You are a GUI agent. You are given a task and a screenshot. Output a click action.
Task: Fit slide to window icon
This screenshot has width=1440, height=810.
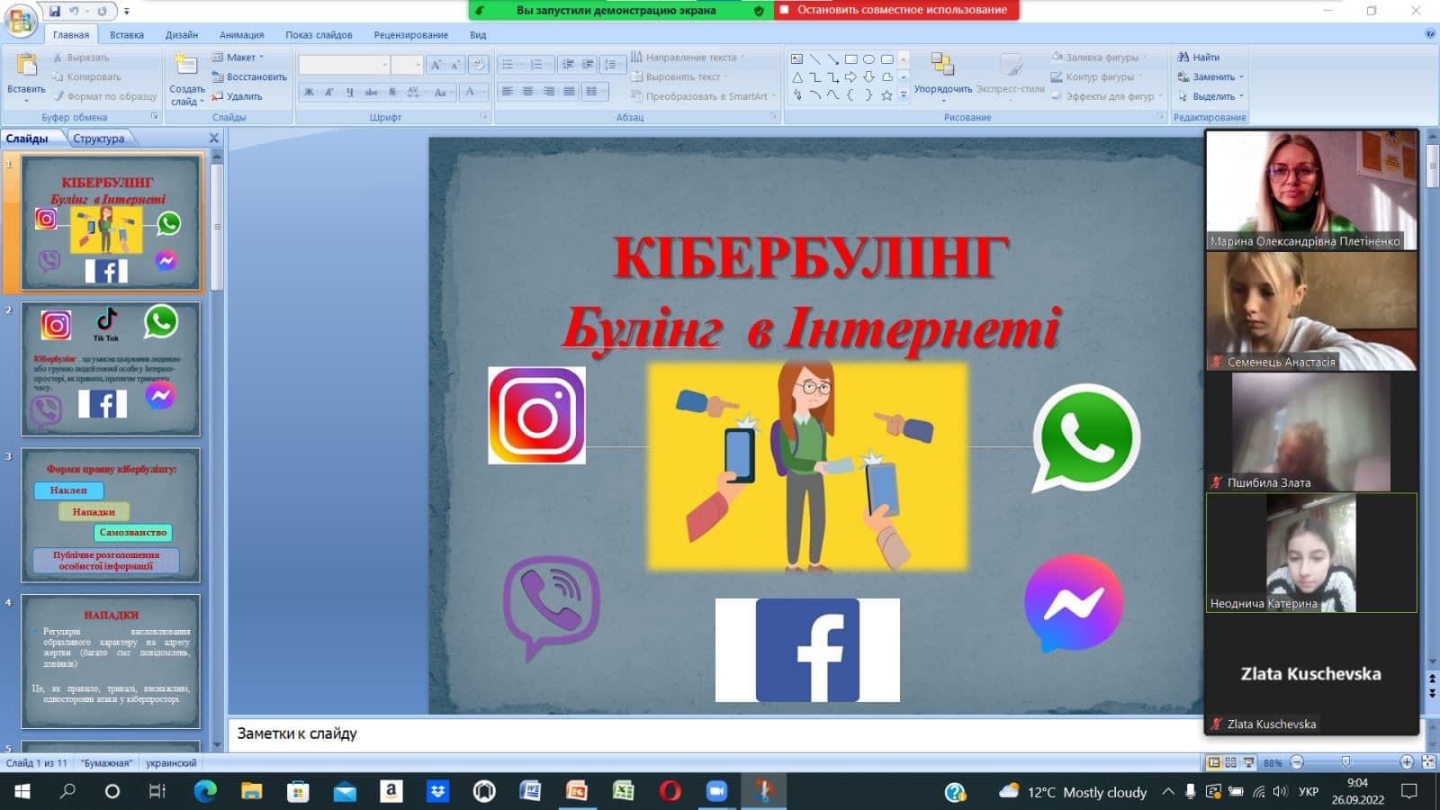pos(1427,762)
